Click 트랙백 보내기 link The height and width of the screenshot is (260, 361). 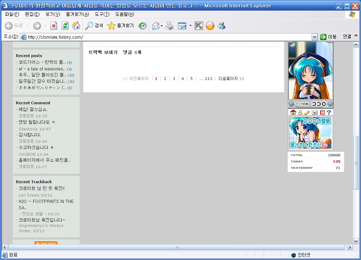point(103,52)
